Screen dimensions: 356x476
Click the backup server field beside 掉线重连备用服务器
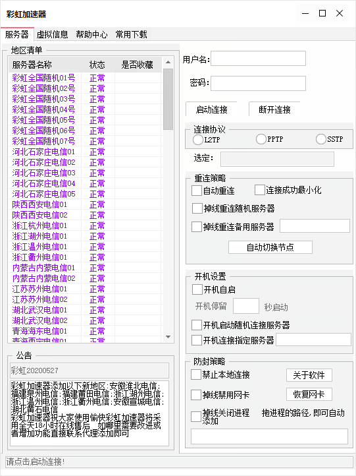pos(315,226)
